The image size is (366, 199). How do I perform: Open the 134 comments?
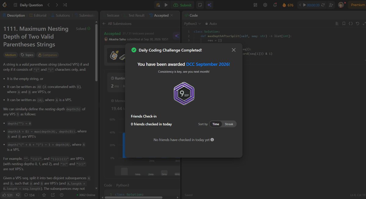click(x=30, y=195)
